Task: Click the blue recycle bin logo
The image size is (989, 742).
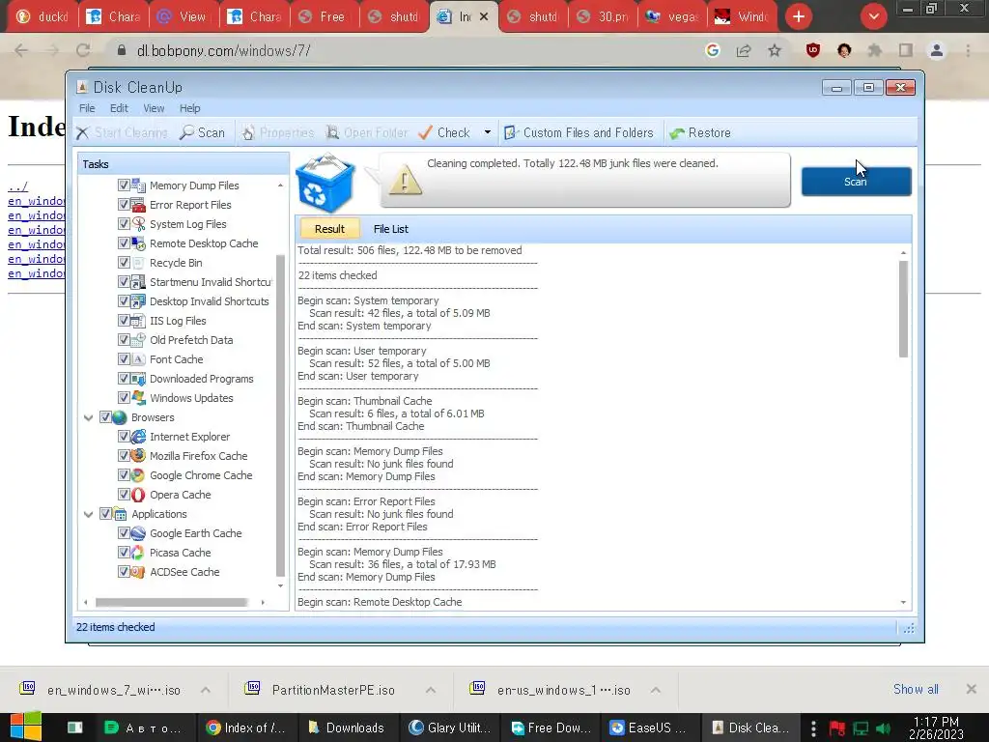Action: pos(325,183)
